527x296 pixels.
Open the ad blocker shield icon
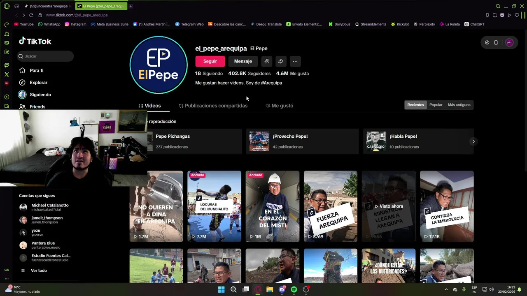pyautogui.click(x=502, y=15)
